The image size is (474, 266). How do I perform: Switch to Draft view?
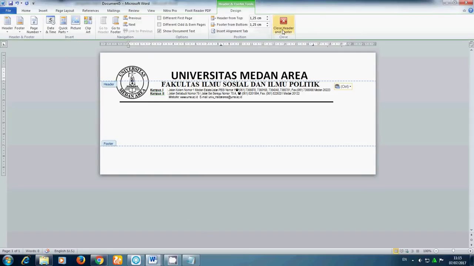[417, 251]
